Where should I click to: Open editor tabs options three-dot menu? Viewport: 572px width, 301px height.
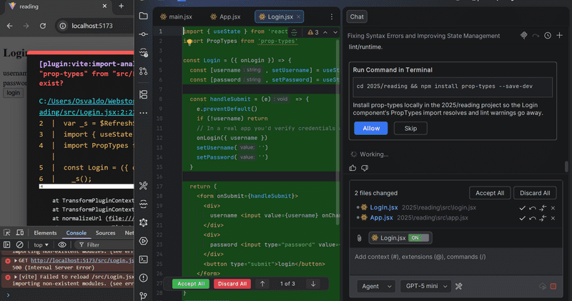331,16
